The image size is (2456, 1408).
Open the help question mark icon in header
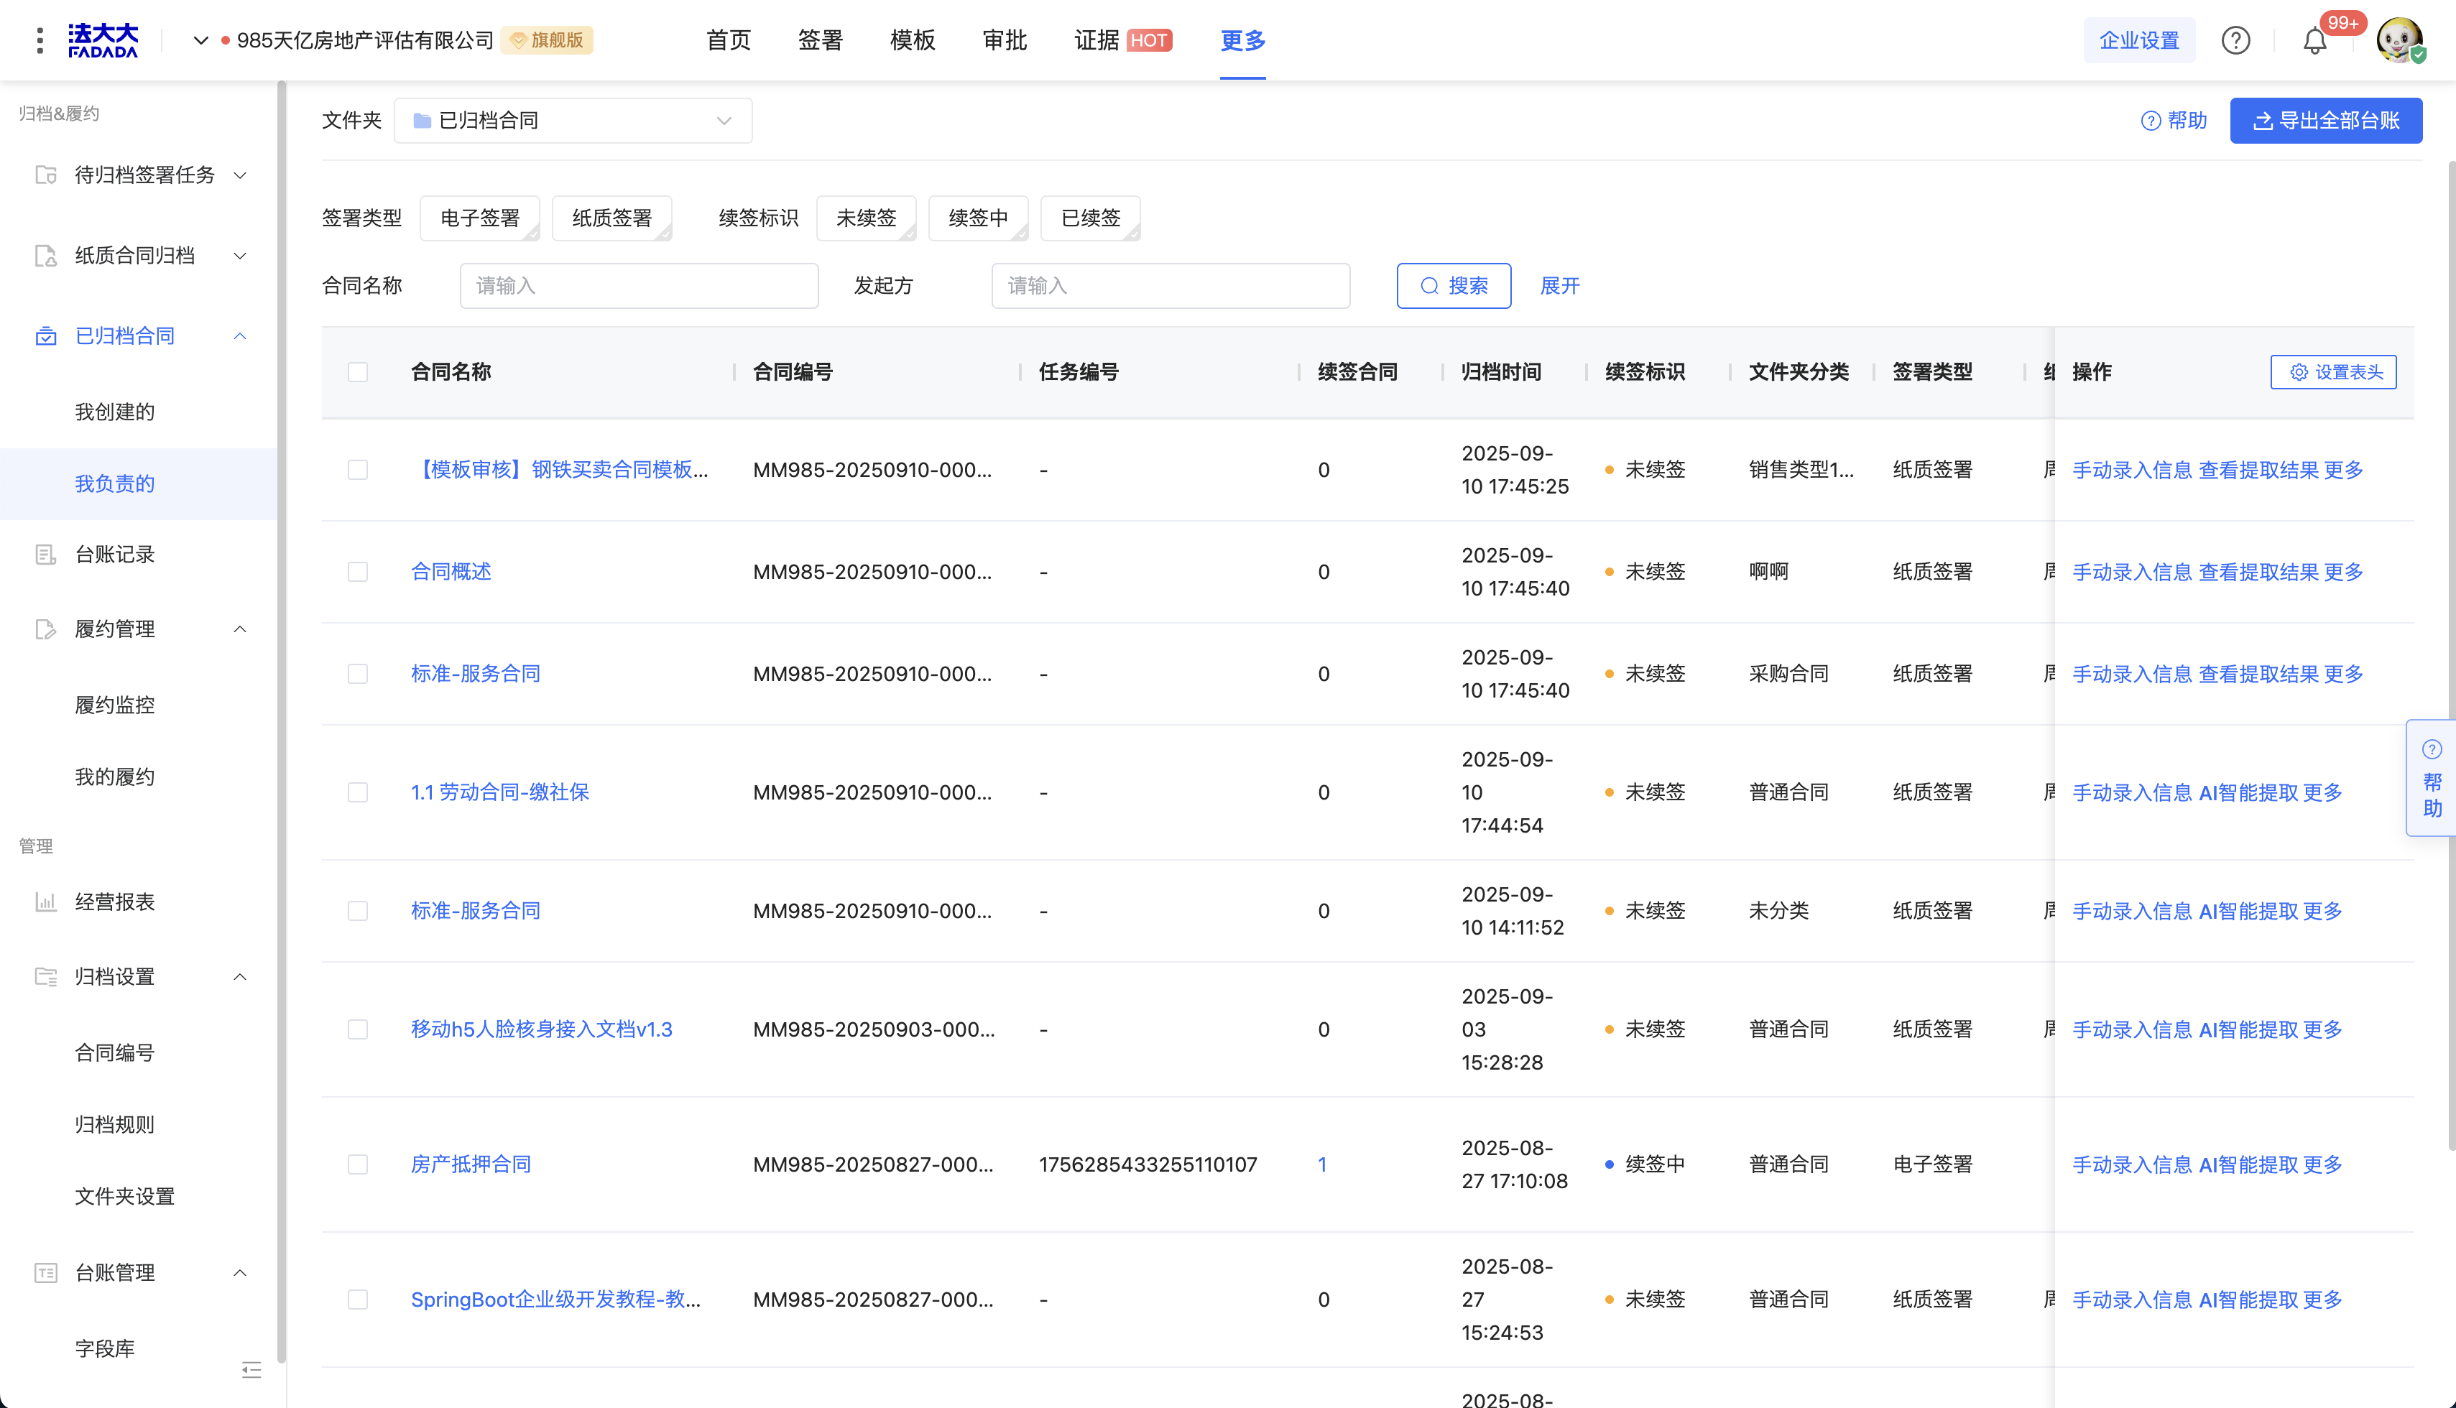point(2235,41)
